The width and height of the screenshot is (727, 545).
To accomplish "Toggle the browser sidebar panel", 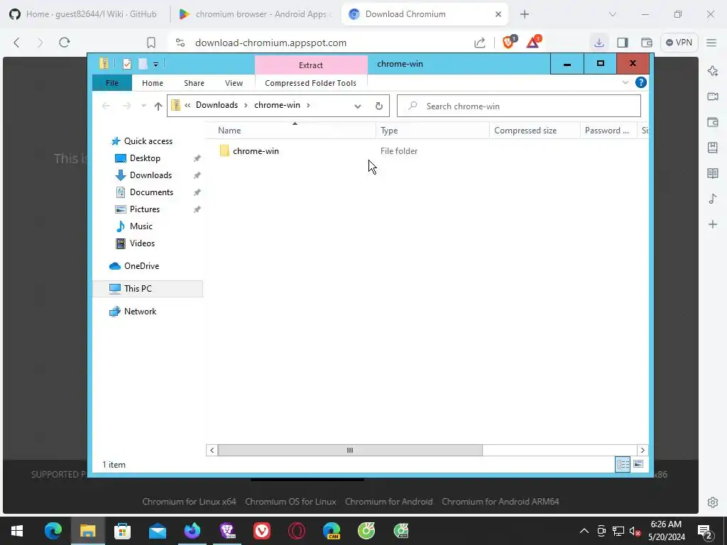I will [623, 43].
